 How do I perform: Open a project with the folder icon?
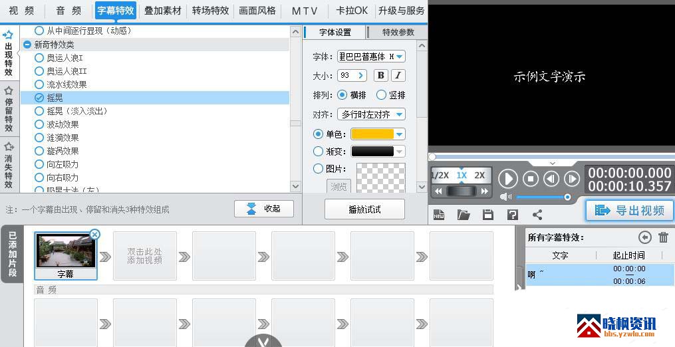click(464, 215)
